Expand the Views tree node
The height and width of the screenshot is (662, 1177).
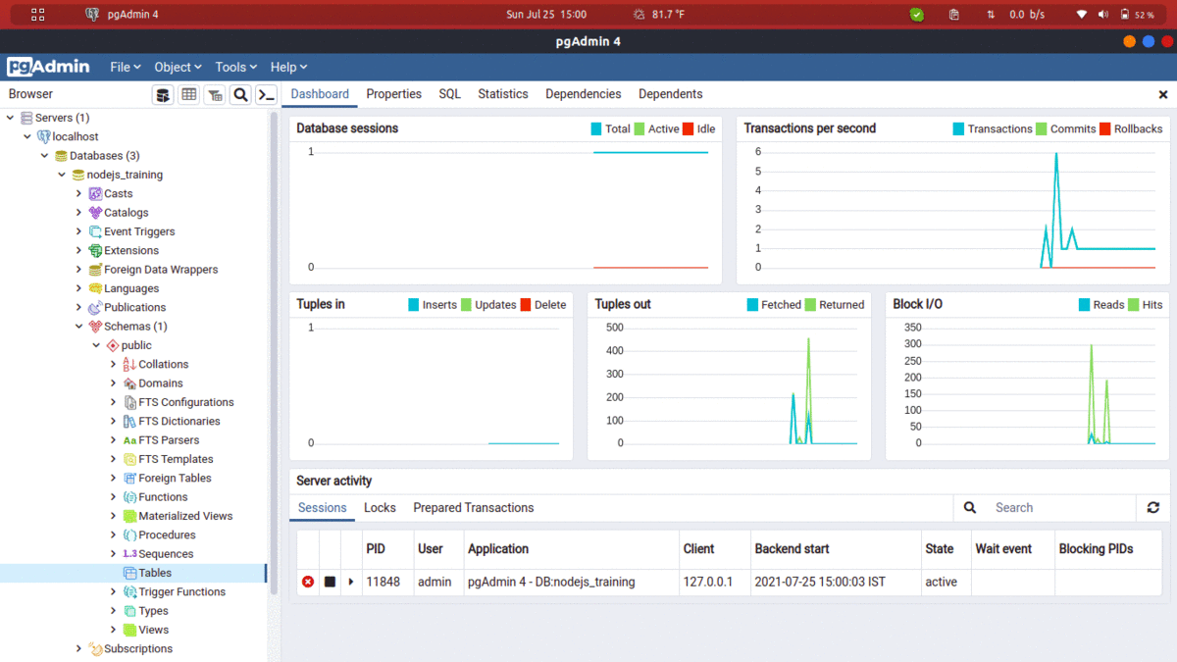coord(114,630)
